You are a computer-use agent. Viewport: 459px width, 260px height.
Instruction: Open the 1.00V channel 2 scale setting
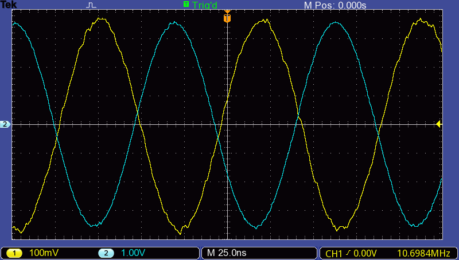click(x=133, y=253)
